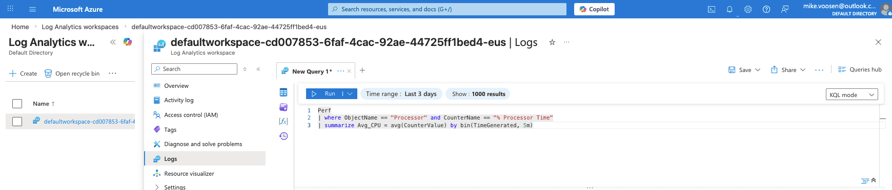Open the feedback icon in the header
This screenshot has height=190, width=892.
pos(785,9)
